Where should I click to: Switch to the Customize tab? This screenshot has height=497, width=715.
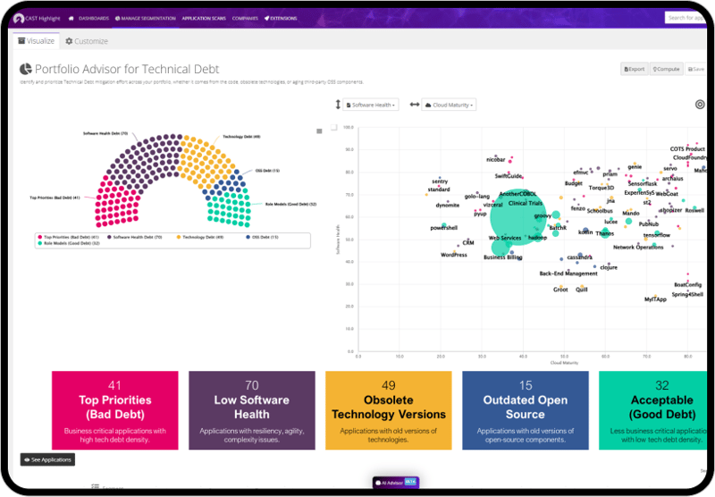pyautogui.click(x=87, y=41)
